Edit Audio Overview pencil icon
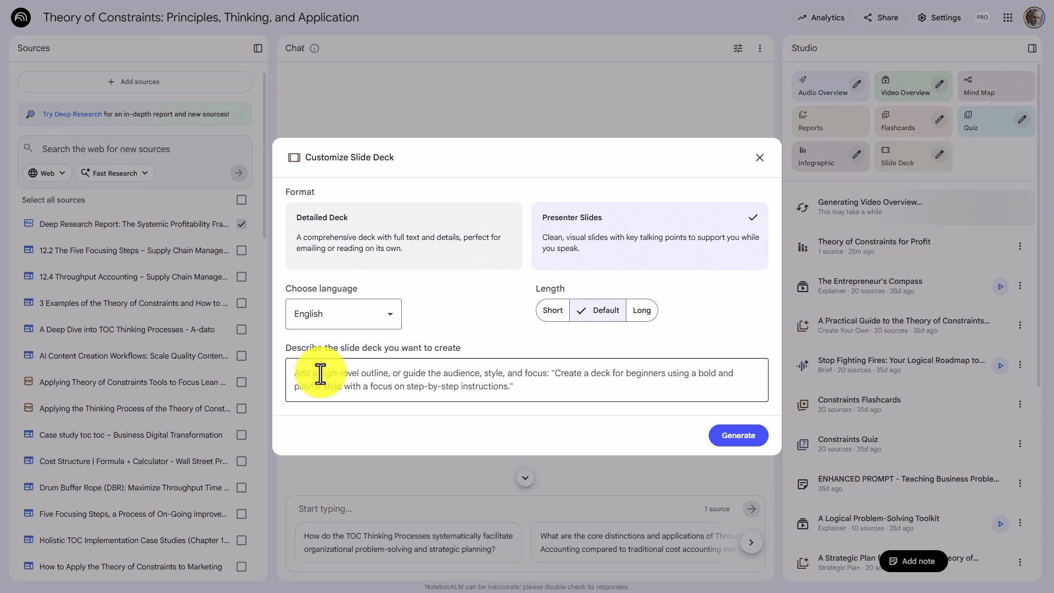Screen dimensions: 1054x593 tap(856, 85)
